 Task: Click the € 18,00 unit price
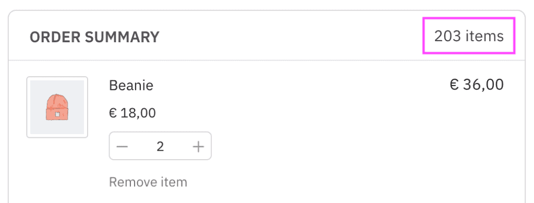132,113
